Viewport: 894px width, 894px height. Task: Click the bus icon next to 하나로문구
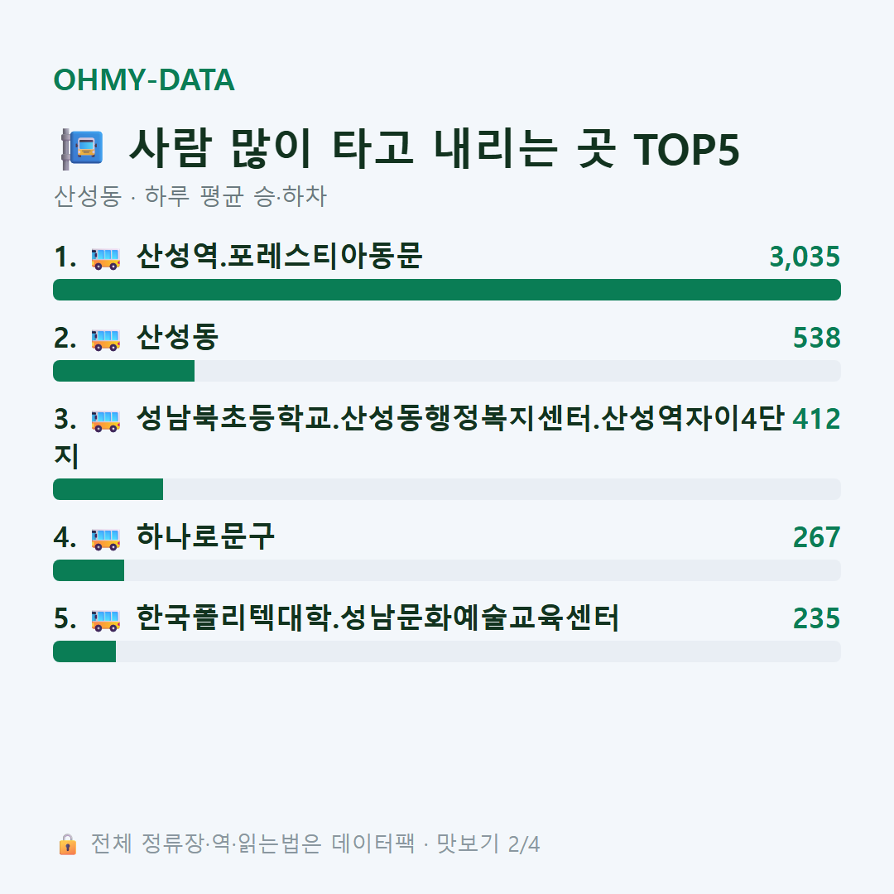tap(106, 538)
